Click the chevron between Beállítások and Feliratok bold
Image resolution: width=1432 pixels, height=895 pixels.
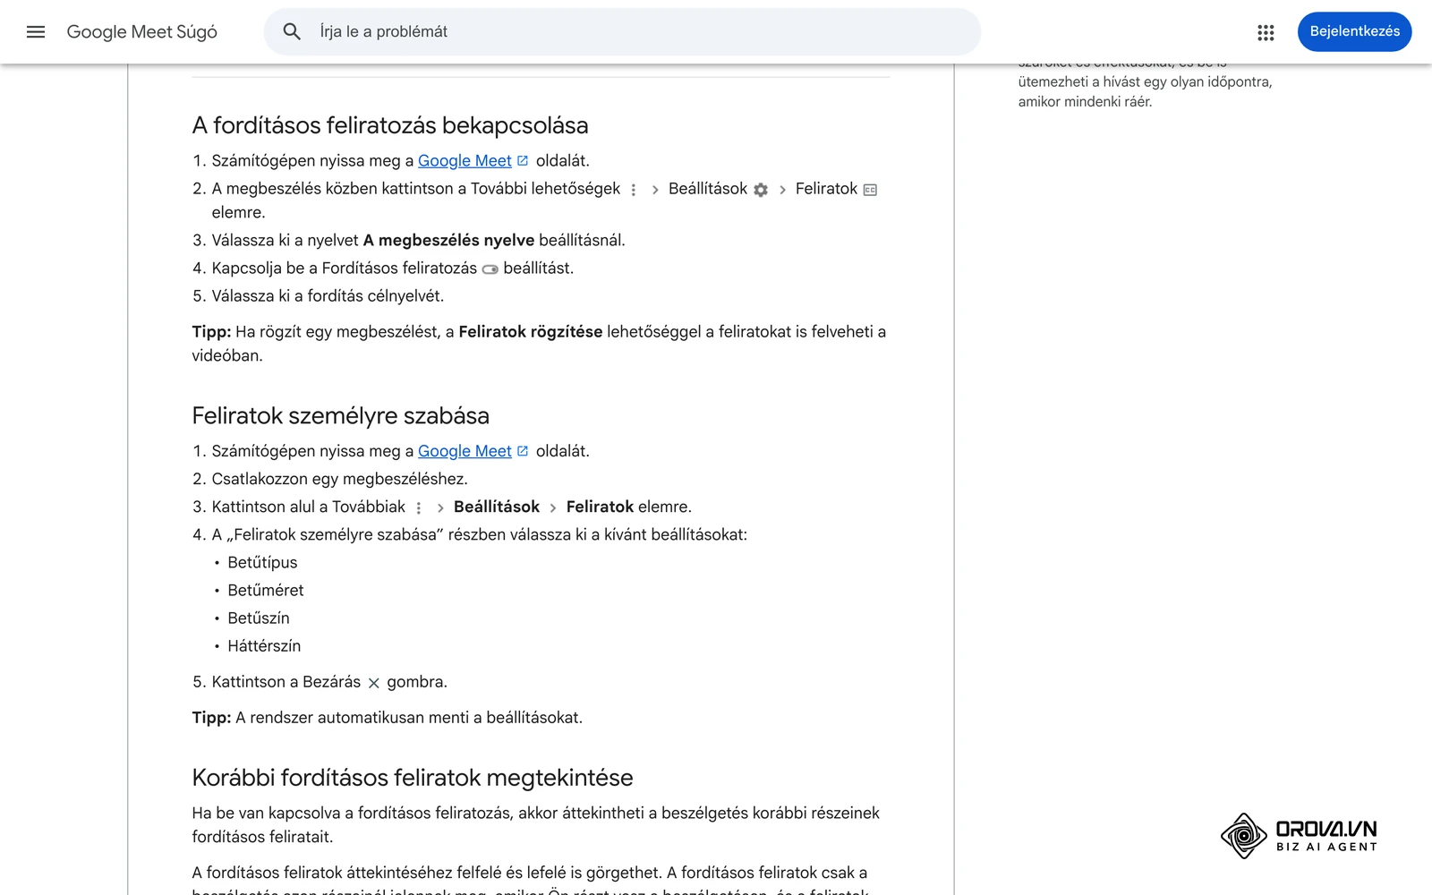[x=553, y=508]
